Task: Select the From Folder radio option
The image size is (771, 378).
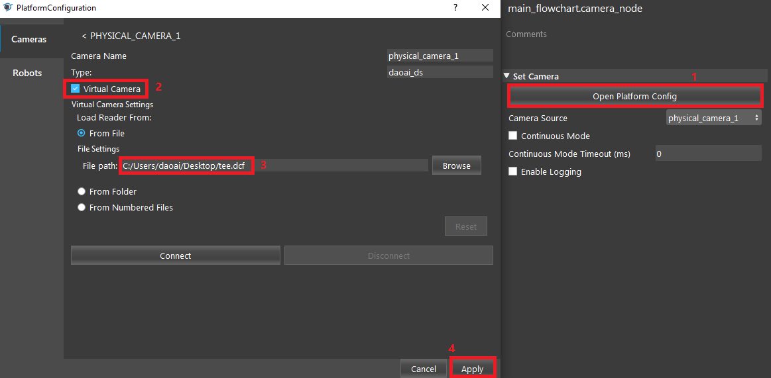Action: [82, 191]
